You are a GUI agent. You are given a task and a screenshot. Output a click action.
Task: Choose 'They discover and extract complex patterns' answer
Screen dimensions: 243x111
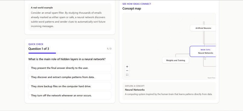[x=70, y=77]
